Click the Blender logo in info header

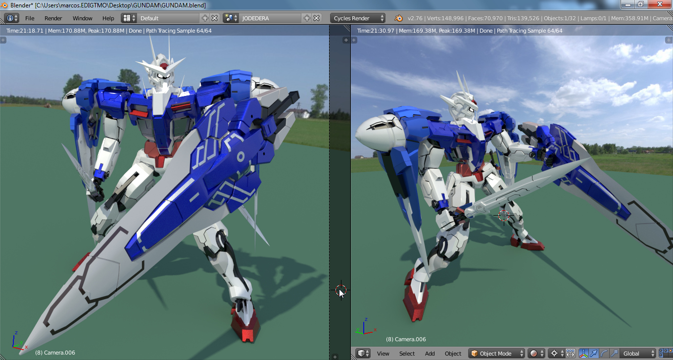(398, 18)
